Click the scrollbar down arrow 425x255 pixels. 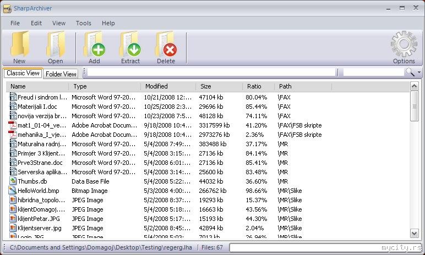coord(414,233)
